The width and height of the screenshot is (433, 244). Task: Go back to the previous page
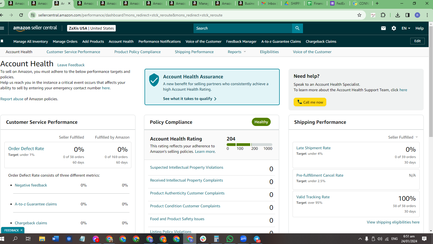coord(2,15)
